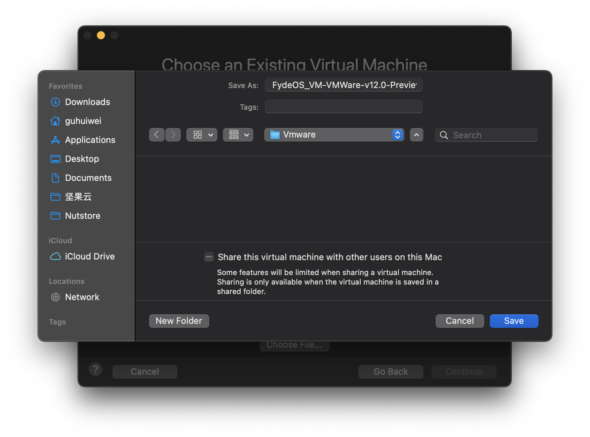
Task: Click the Save button
Action: click(x=514, y=321)
